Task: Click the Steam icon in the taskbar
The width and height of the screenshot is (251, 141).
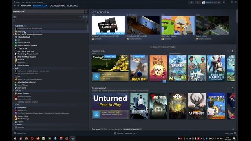Action: [x=73, y=139]
